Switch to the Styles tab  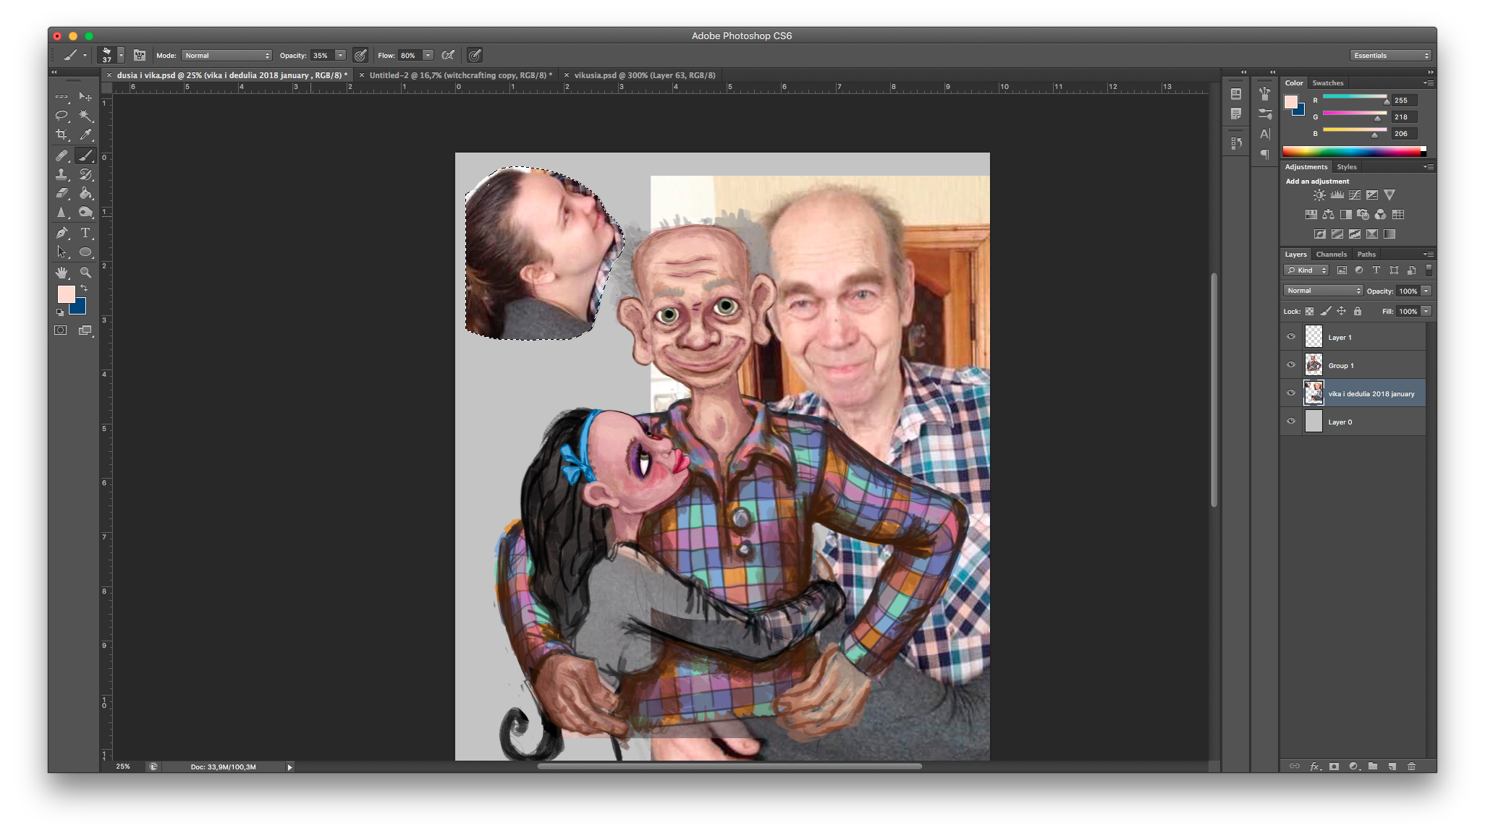click(x=1347, y=167)
